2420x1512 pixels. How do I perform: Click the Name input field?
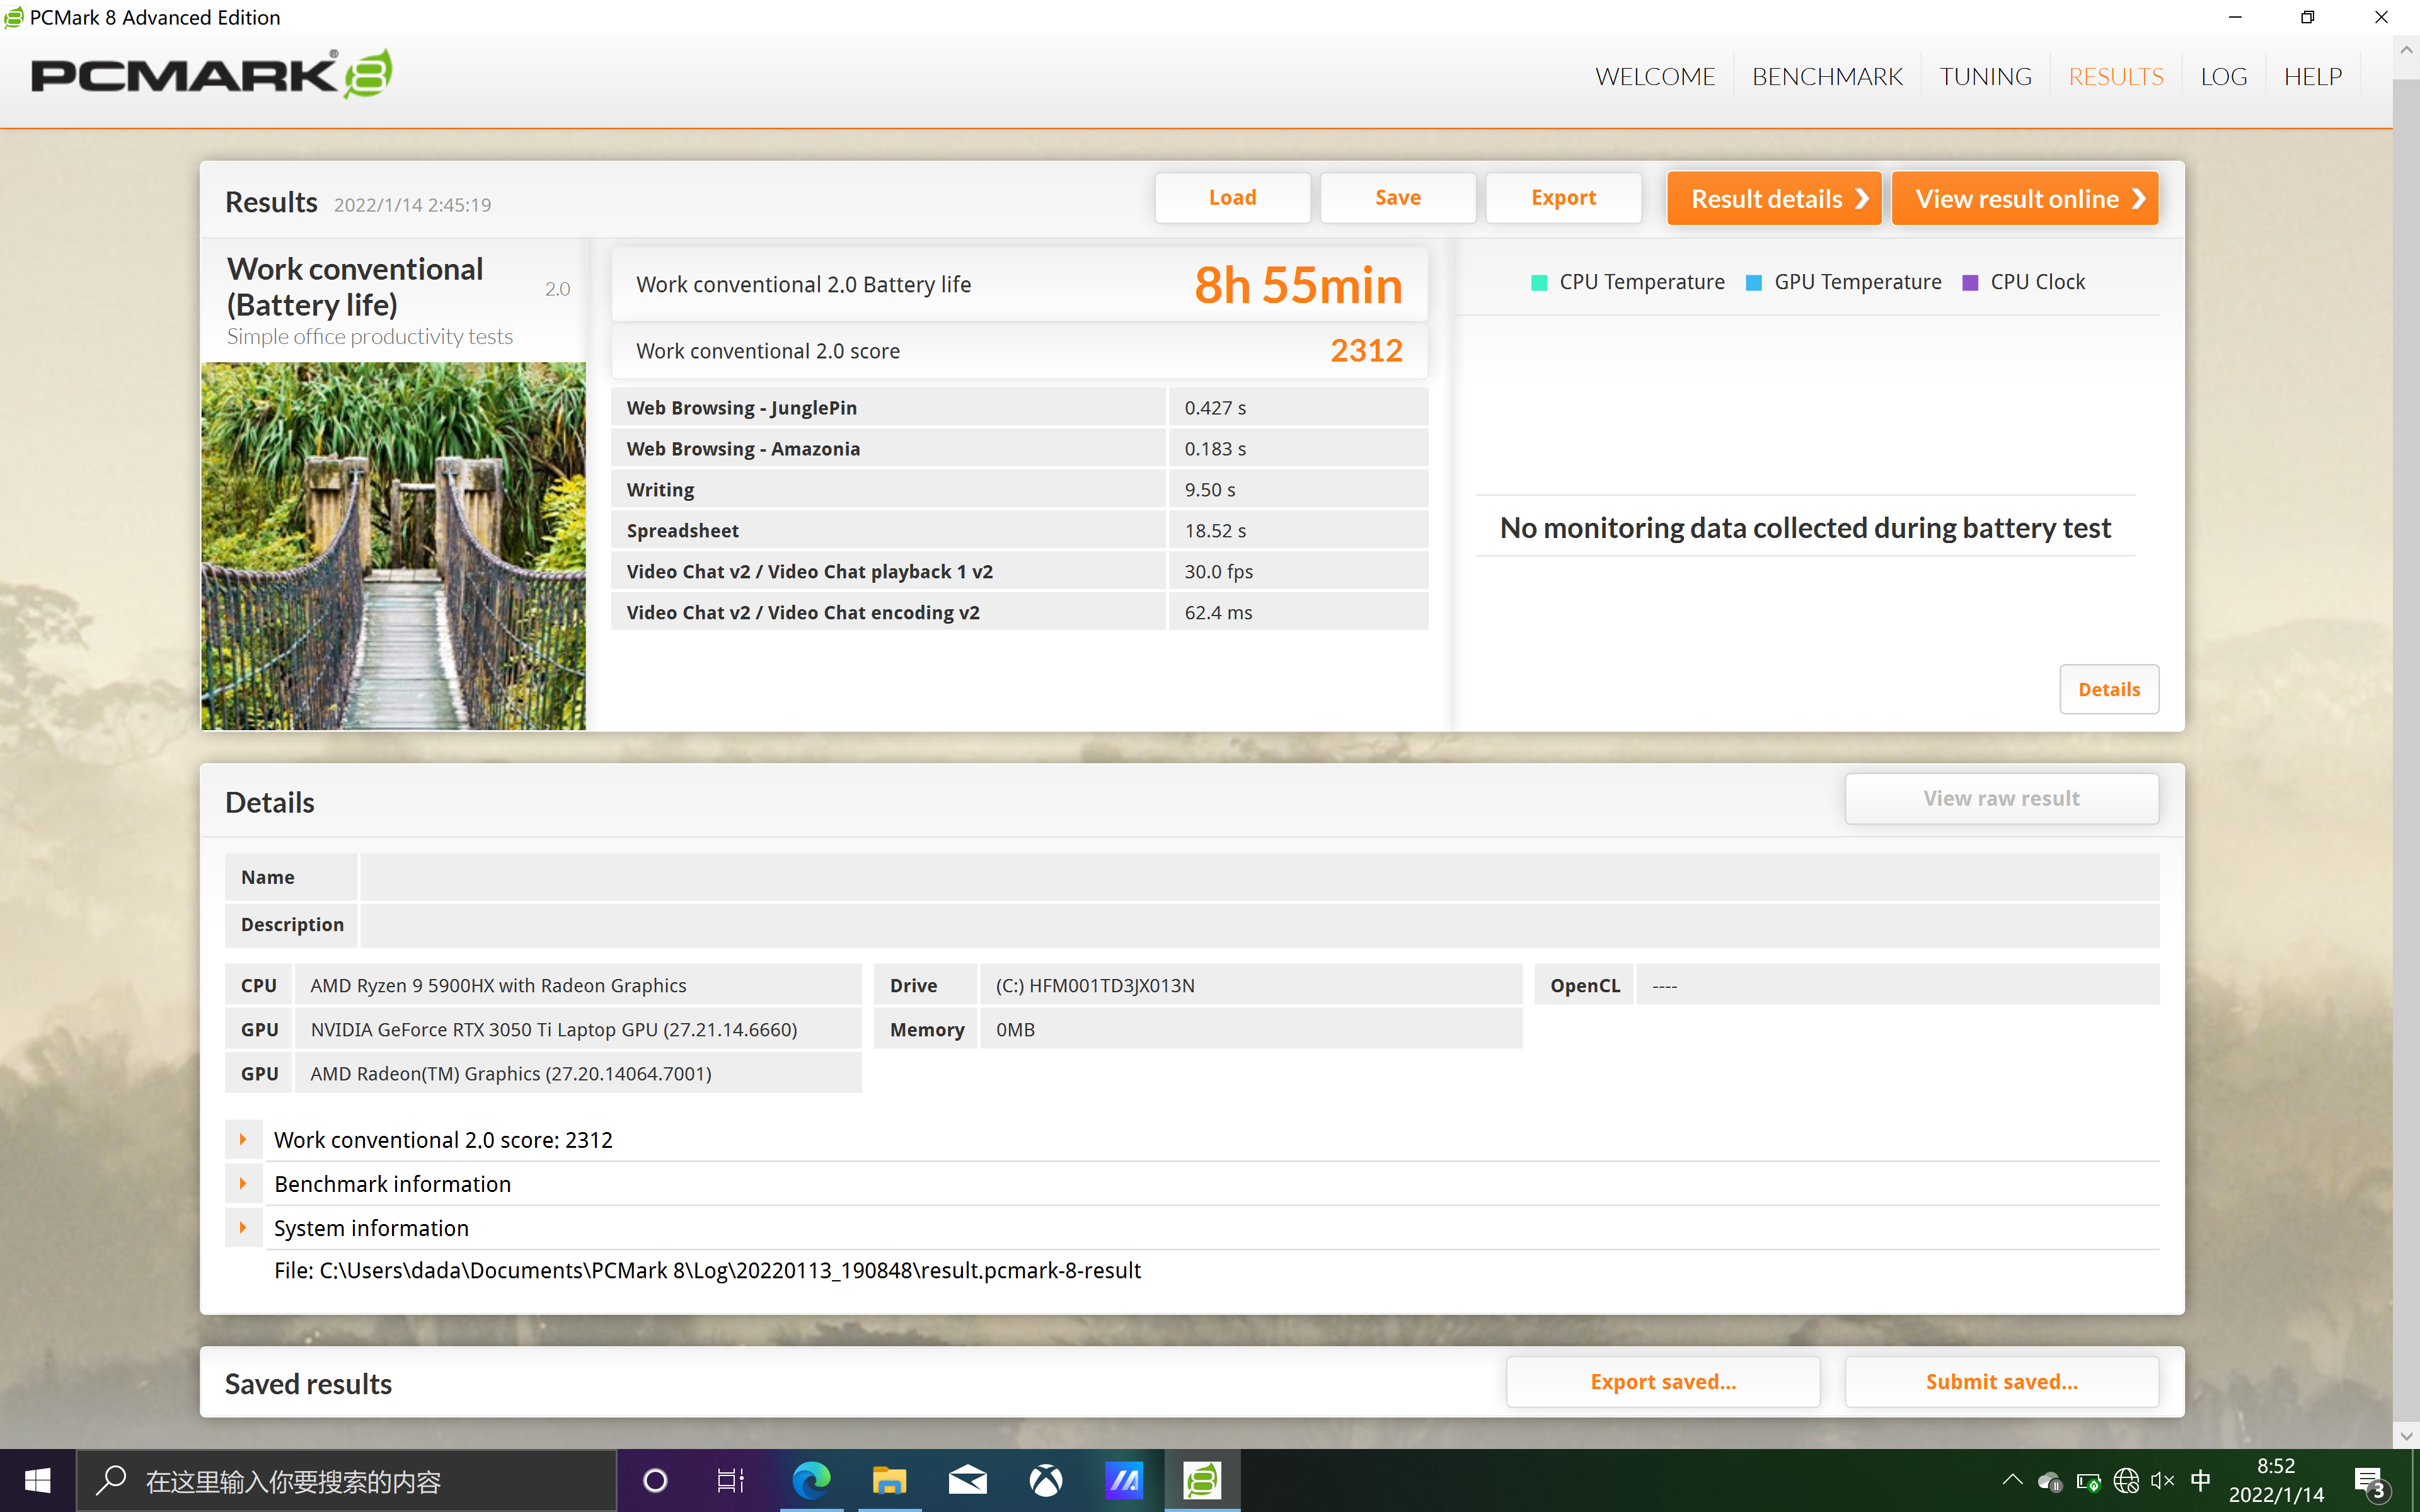1258,877
